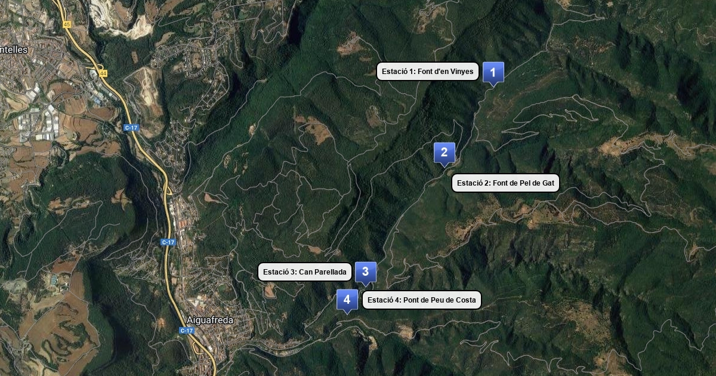
Task: Click the partial town label ending in 'ntelles'
Action: (14, 50)
